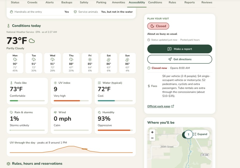Open the Rules tab
240x168 pixels.
[172, 2]
